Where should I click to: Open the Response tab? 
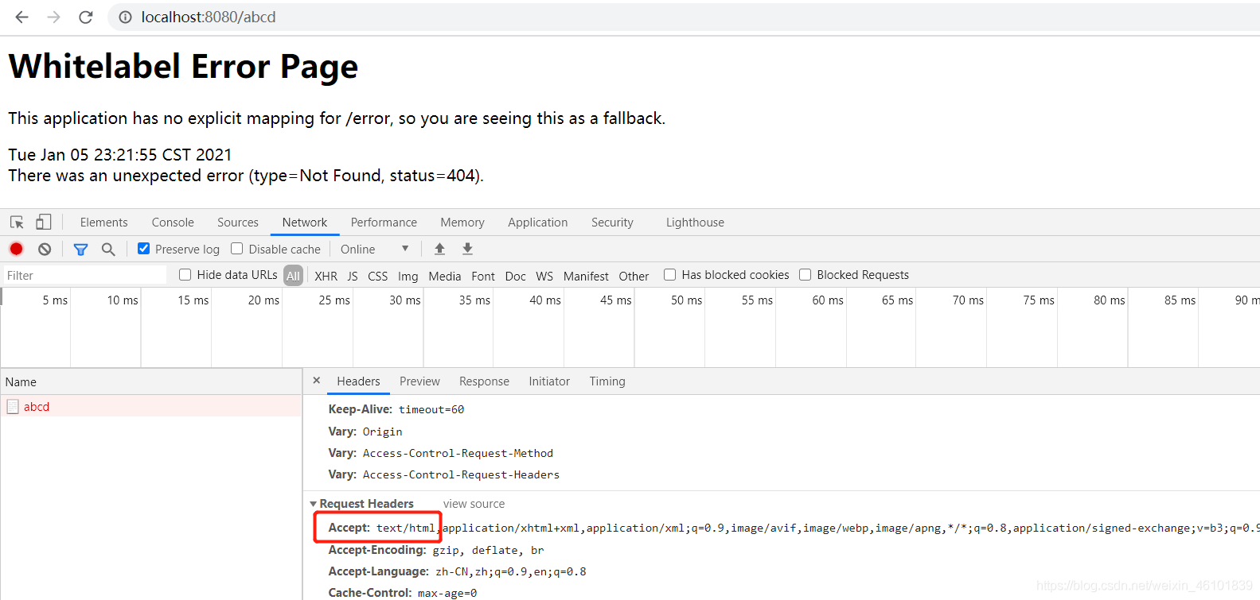[484, 381]
